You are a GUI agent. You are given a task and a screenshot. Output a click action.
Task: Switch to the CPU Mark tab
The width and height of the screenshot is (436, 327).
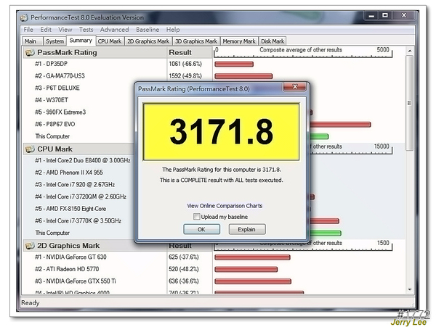[x=110, y=41]
